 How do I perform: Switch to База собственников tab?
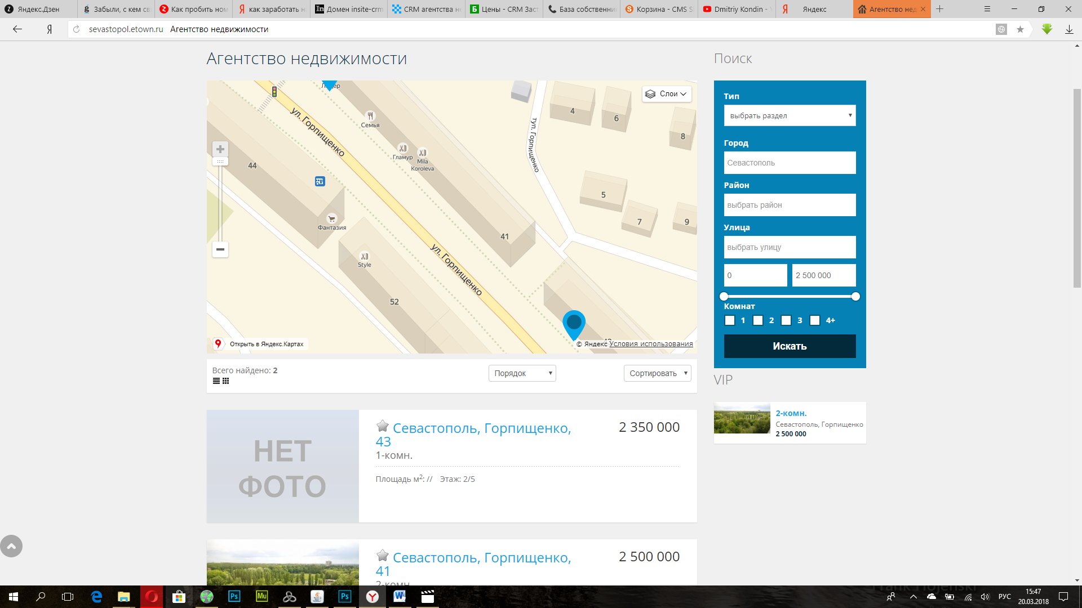582,9
